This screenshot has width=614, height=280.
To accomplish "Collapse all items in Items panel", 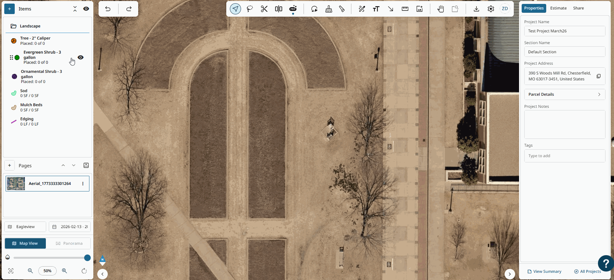I will 75,9.
